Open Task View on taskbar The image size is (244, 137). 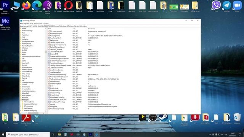pyautogui.click(x=53, y=134)
